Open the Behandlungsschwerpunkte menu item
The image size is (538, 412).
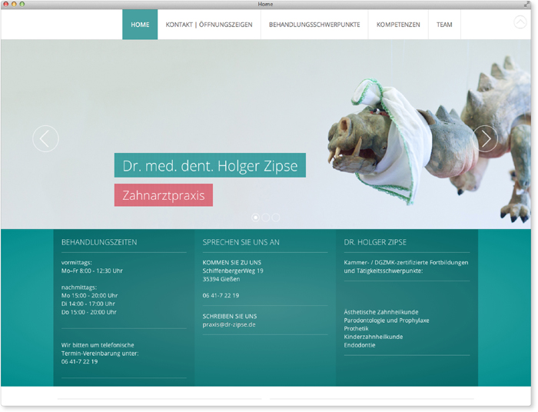314,25
